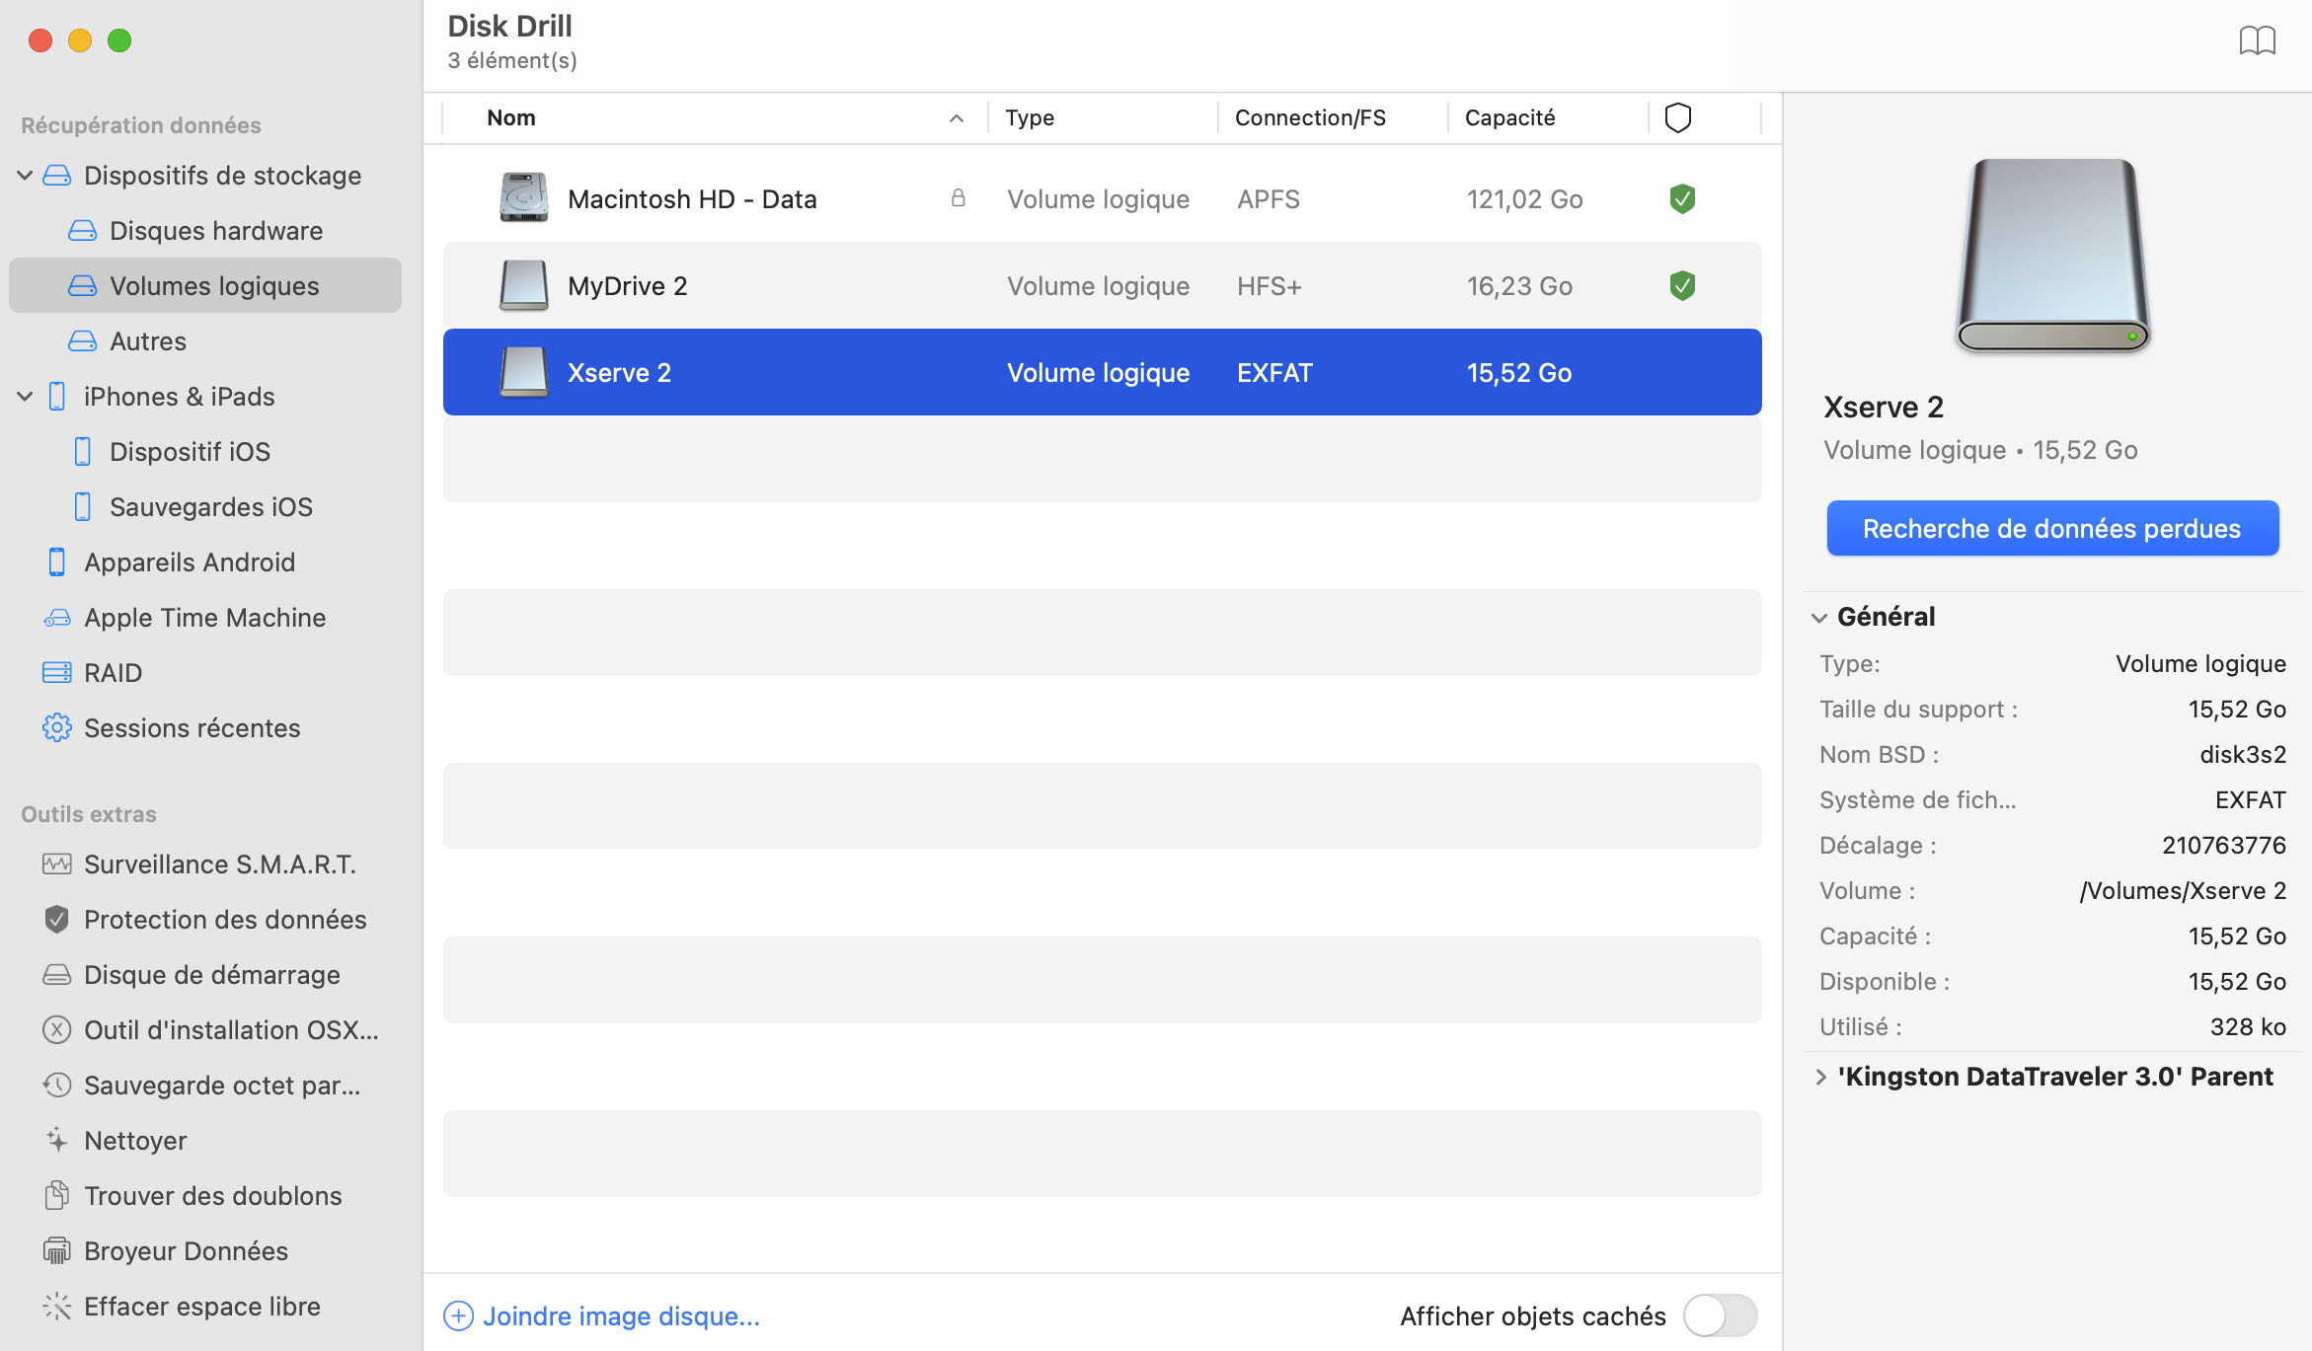Click the green protection shield for Macintosh HD
2312x1351 pixels.
click(x=1682, y=198)
